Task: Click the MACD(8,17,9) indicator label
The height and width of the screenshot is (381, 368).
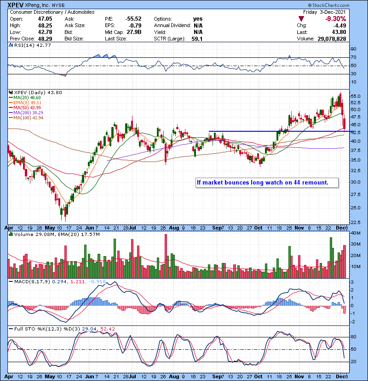Action: click(x=32, y=282)
